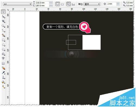The image size is (136, 107).
Task: Click the ruler origin icon
Action: 8,10
